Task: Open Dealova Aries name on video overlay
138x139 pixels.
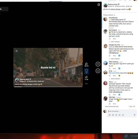Action: point(24,79)
